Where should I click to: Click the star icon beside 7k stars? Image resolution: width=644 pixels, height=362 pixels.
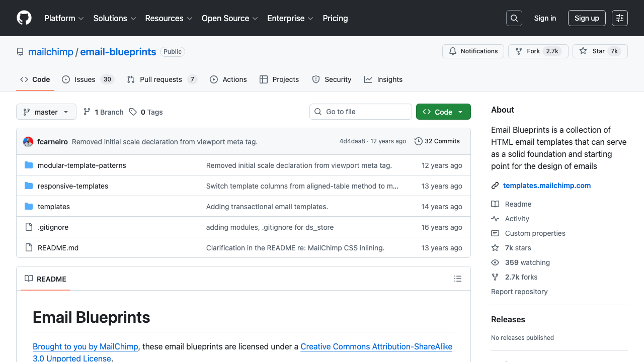point(495,247)
